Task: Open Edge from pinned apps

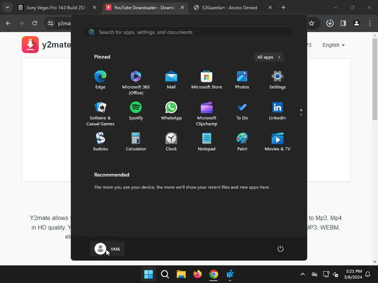Action: [x=100, y=80]
